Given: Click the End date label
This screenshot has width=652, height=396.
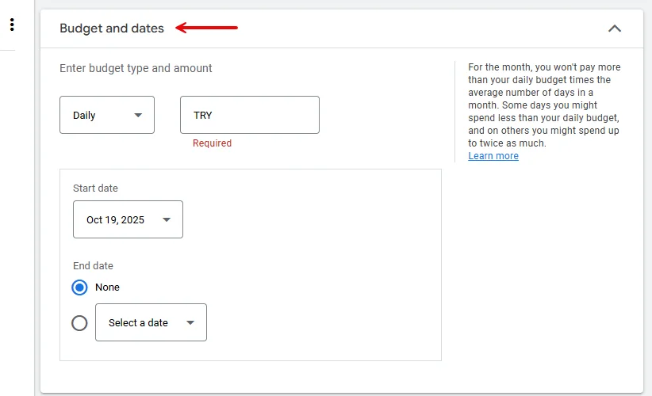Looking at the screenshot, I should (93, 266).
